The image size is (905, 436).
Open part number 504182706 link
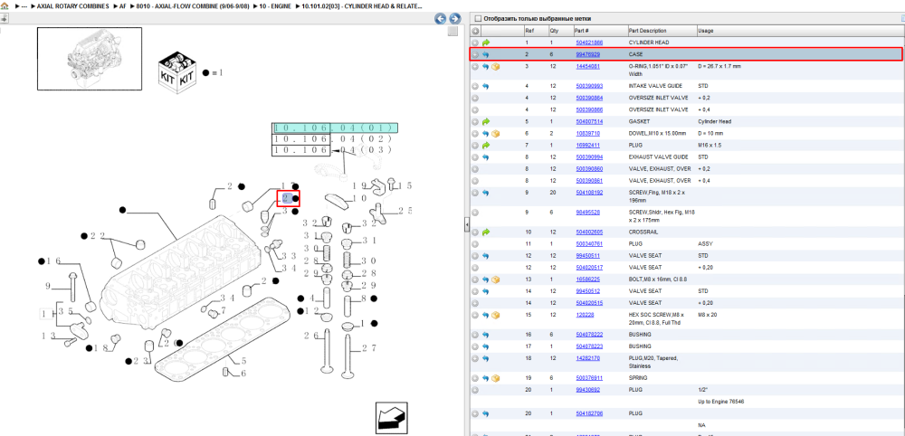click(x=589, y=413)
